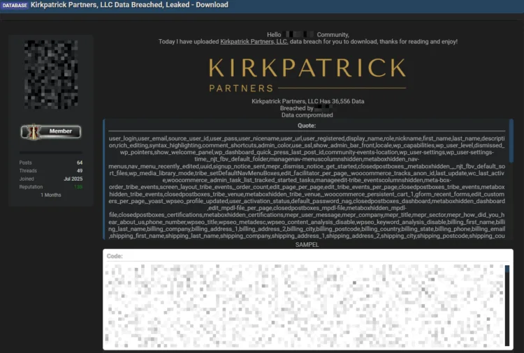Click the 'Breached by' line
The image size is (524, 353).
point(306,108)
